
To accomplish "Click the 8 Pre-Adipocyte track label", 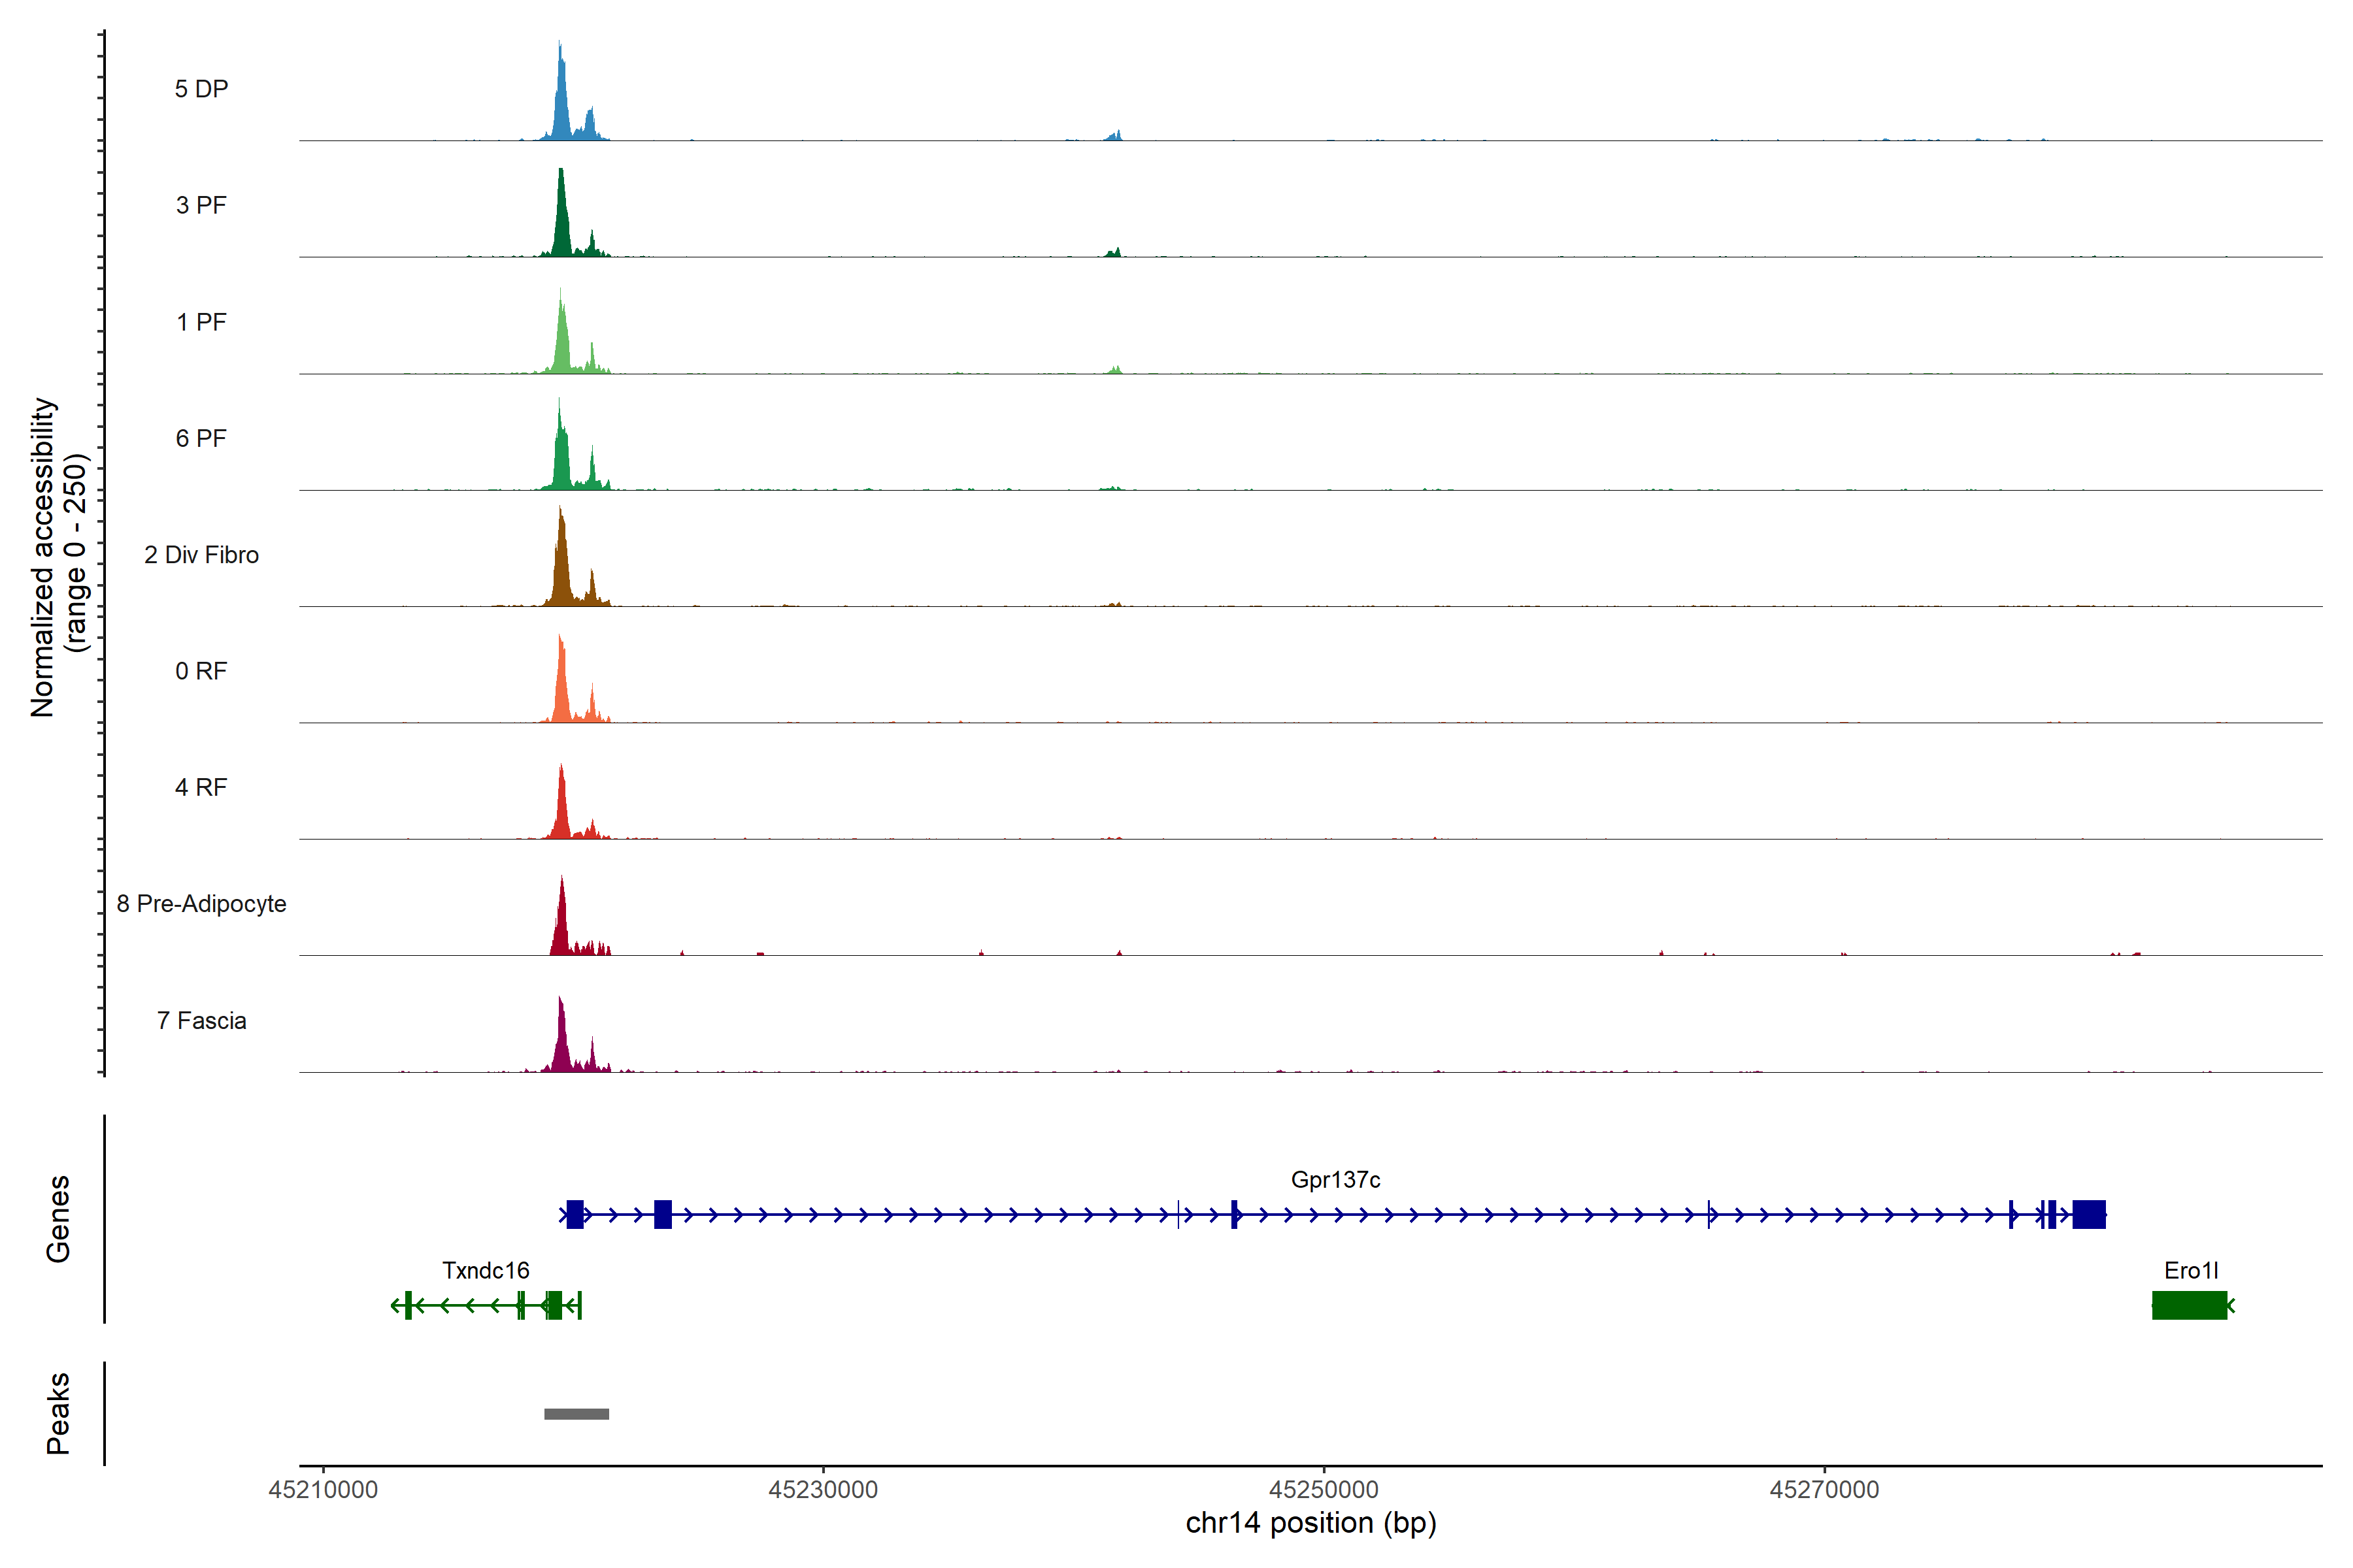I will coord(201,904).
